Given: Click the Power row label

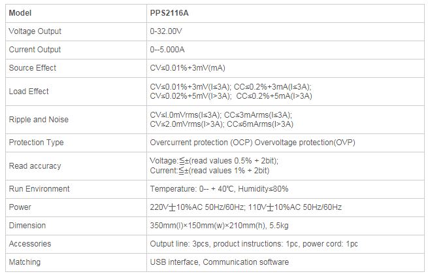Looking at the screenshot, I should 20,207.
